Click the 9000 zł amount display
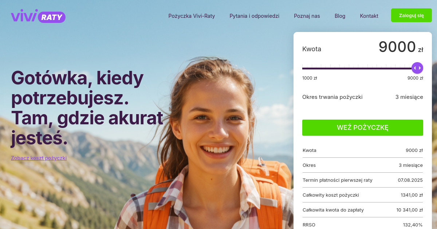This screenshot has height=229, width=437. (x=401, y=47)
